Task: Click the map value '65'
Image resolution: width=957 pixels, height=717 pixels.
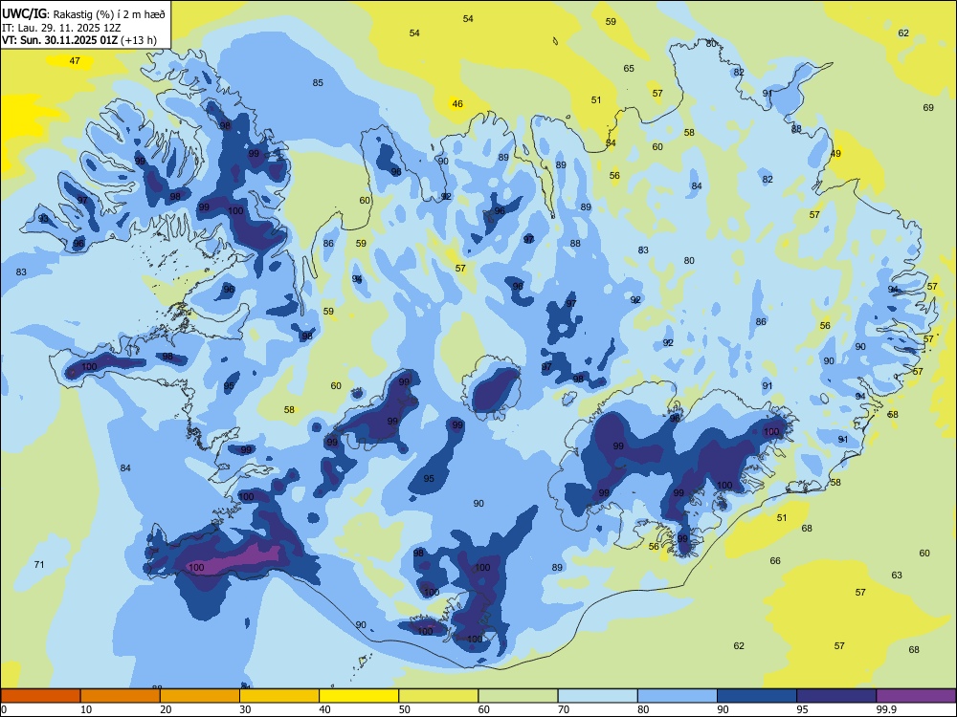Action: coord(629,69)
